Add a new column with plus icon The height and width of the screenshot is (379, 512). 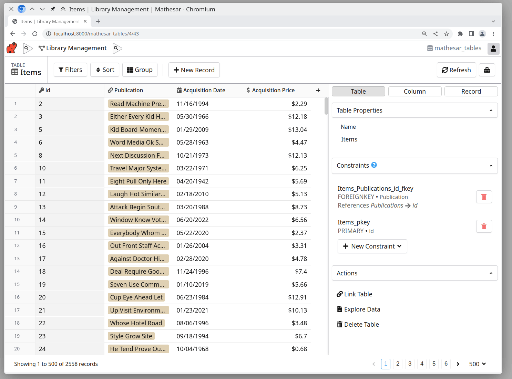(x=318, y=90)
